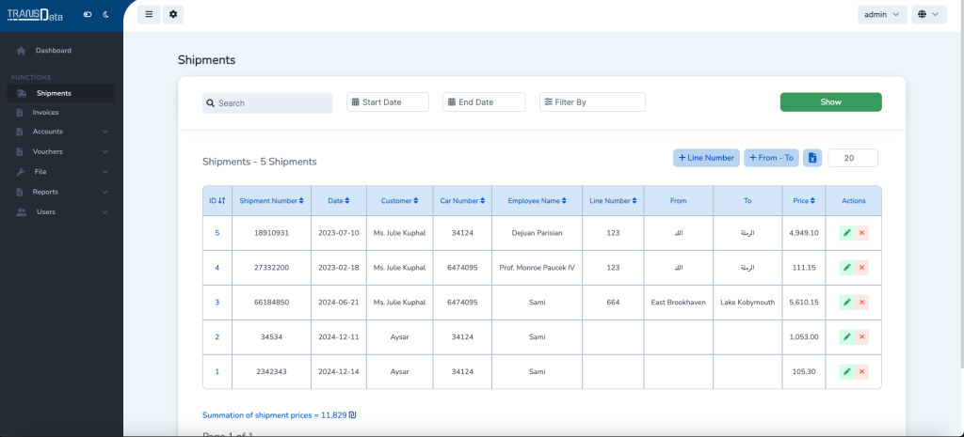Edit shipment 27332200 with the pencil icon
This screenshot has width=964, height=437.
click(846, 268)
